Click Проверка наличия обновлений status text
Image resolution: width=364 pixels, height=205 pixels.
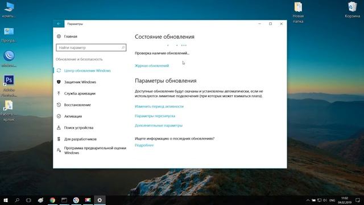tap(162, 53)
